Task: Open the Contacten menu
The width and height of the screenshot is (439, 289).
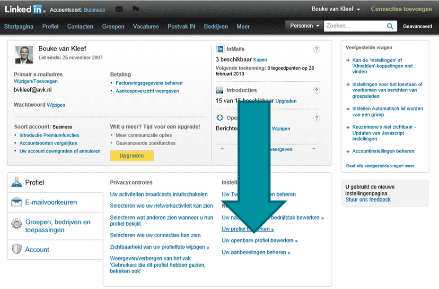Action: 80,26
